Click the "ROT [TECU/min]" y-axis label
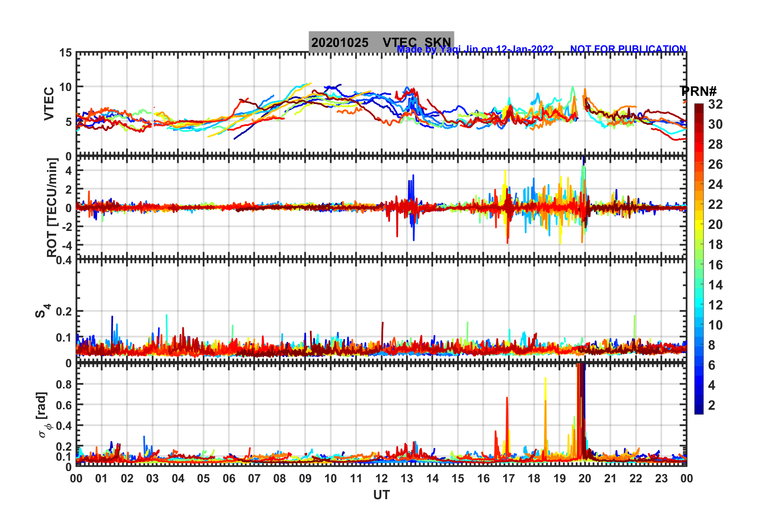The width and height of the screenshot is (763, 518). click(52, 207)
